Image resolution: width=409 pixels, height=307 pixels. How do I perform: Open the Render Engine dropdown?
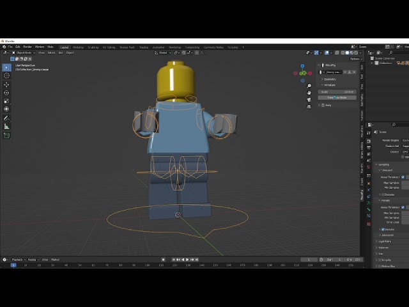point(406,141)
